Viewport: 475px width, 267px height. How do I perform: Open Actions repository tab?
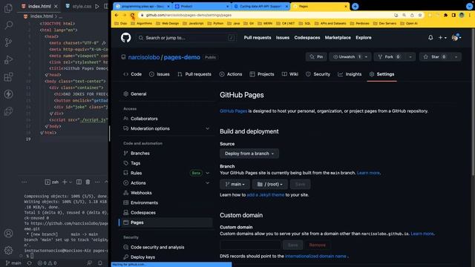tap(231, 74)
